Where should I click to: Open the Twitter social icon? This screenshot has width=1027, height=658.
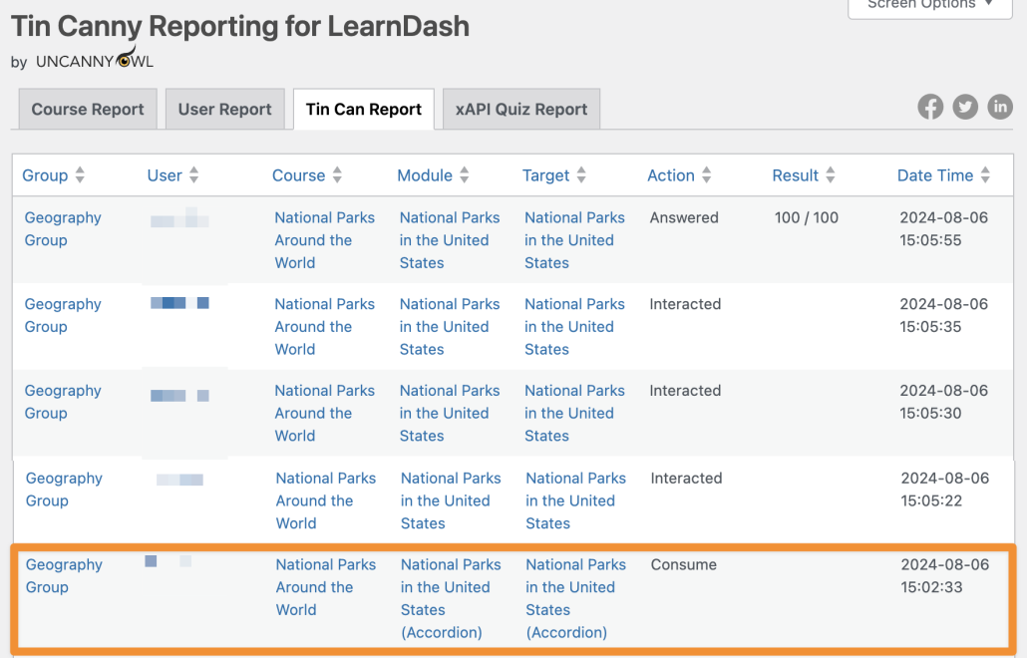coord(965,107)
